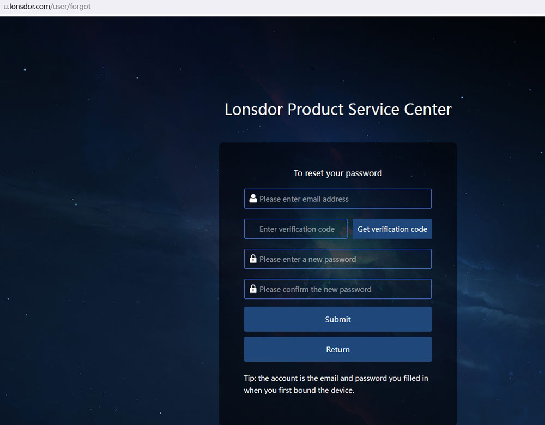Click the user icon in email field
The width and height of the screenshot is (545, 425).
253,199
